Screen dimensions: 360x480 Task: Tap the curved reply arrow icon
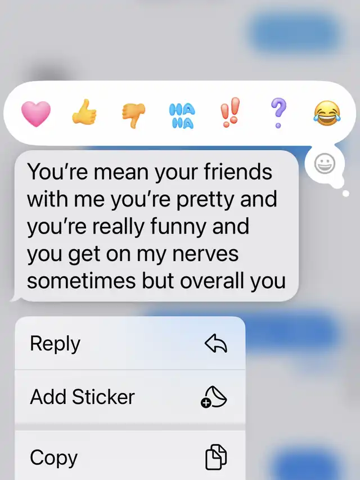tap(216, 343)
